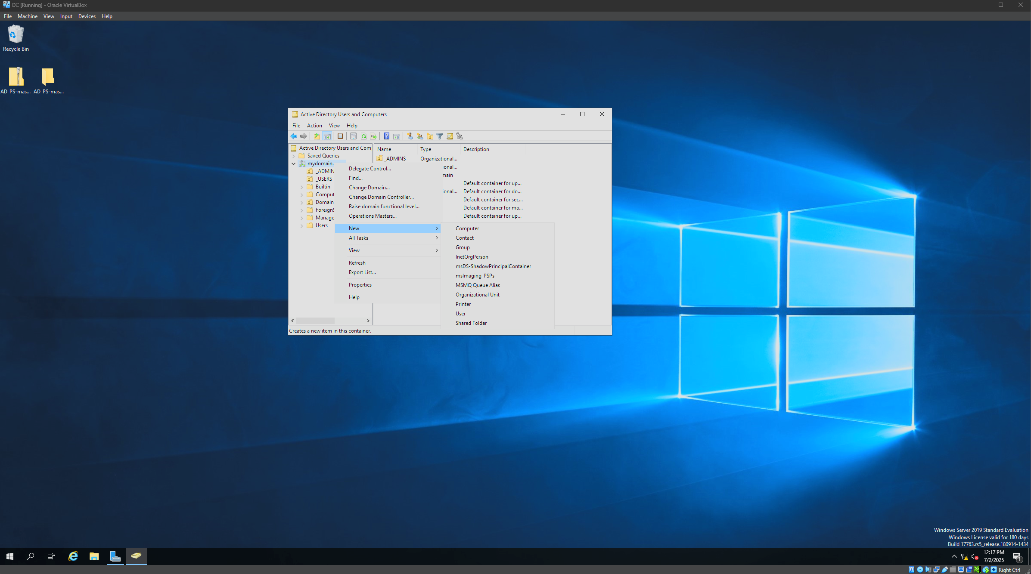1031x574 pixels.
Task: Click the Windows Start button
Action: coord(10,556)
